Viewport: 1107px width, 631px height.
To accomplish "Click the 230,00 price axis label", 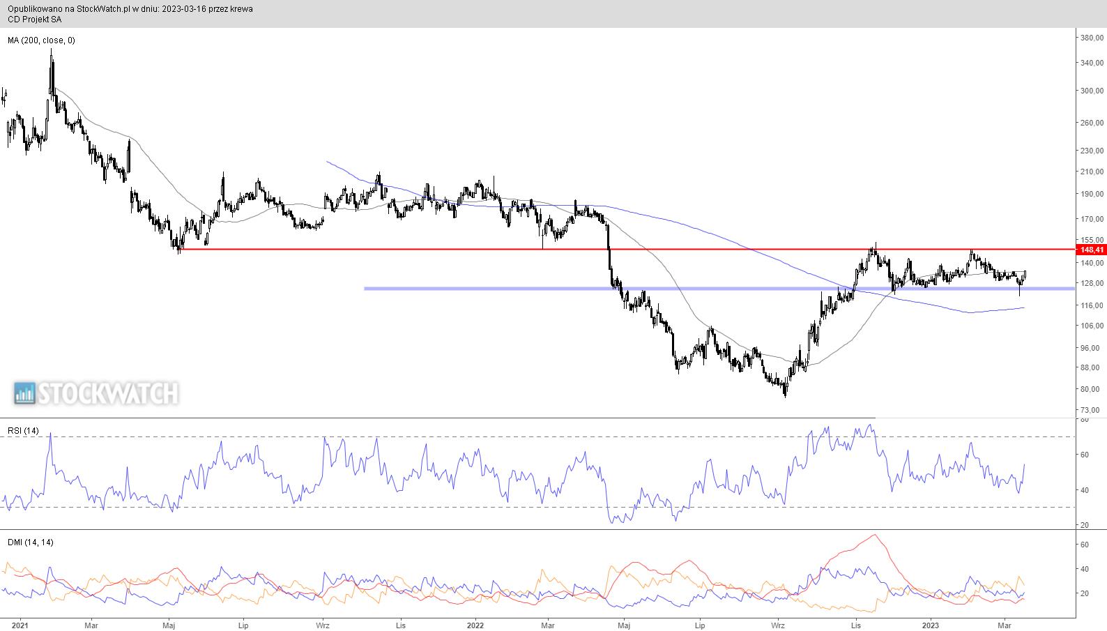I will (1092, 151).
